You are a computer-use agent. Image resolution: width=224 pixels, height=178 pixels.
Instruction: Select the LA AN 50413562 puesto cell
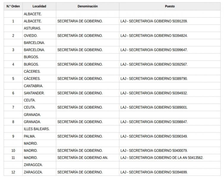pos(162,158)
